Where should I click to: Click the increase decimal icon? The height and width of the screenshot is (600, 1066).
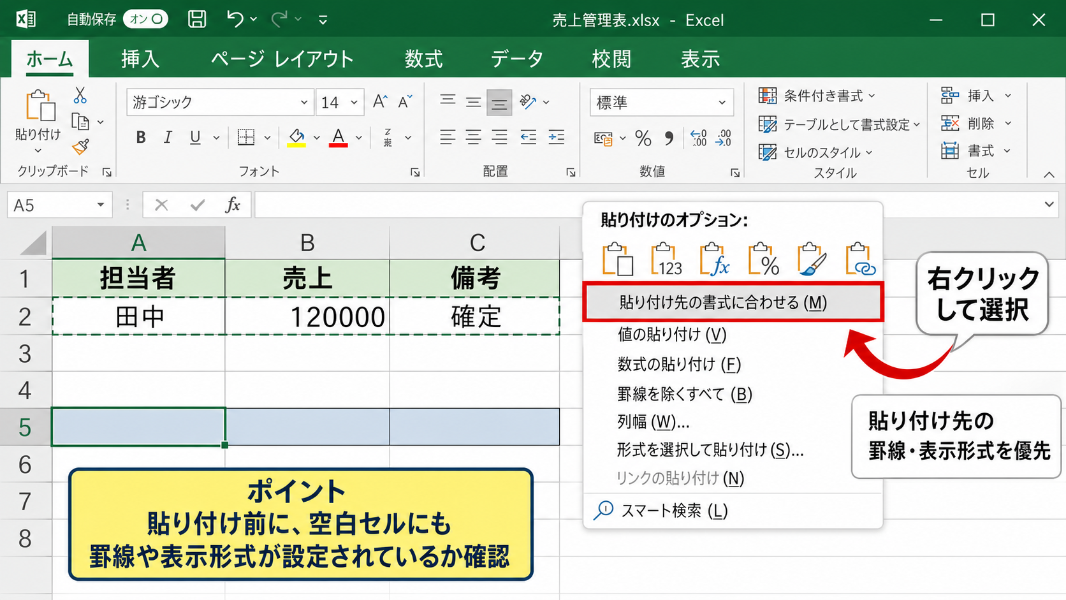(x=699, y=138)
